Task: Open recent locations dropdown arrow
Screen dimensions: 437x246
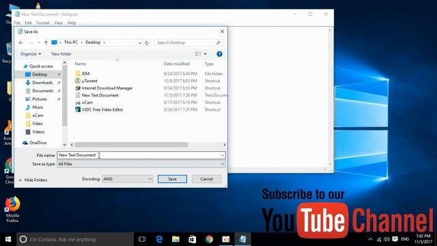Action: (39, 42)
